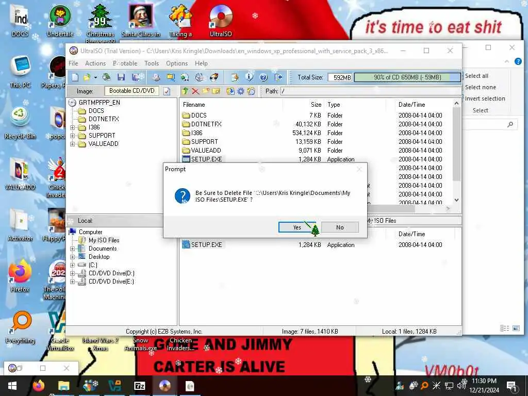
Task: Select the DOTNETFX folder row in file list
Action: pos(317,124)
